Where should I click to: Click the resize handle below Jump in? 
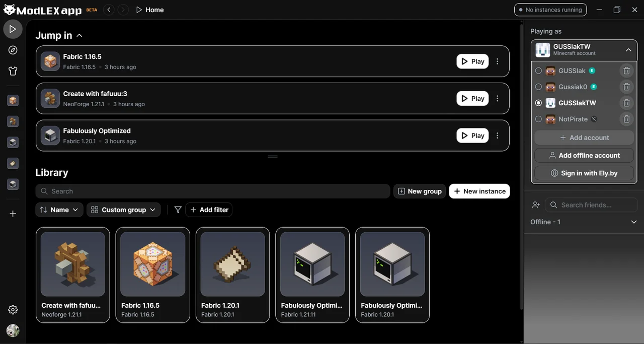click(x=273, y=157)
